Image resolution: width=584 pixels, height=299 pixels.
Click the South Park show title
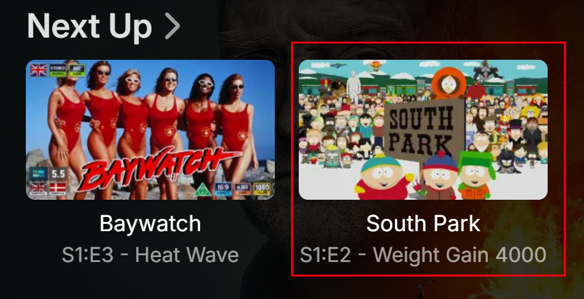point(423,224)
